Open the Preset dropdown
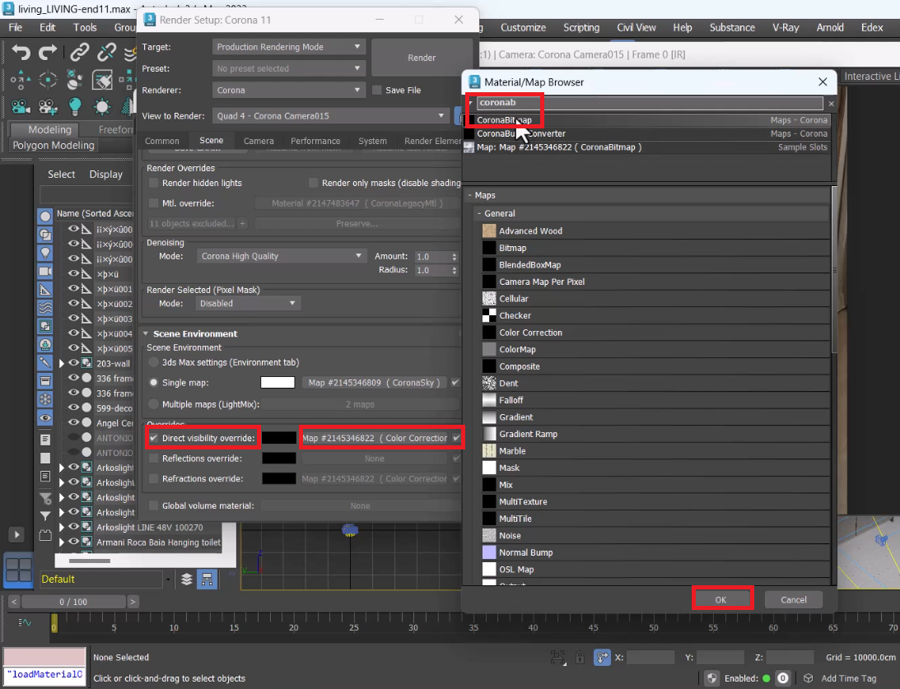900x689 pixels. pos(289,68)
